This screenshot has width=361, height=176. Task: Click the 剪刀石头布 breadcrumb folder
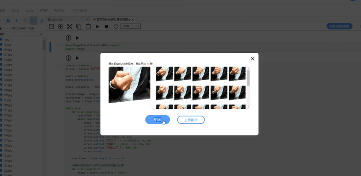point(19,28)
